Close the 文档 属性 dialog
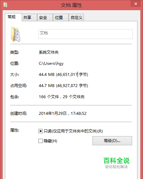The width and height of the screenshot is (143, 179). [x=136, y=4]
